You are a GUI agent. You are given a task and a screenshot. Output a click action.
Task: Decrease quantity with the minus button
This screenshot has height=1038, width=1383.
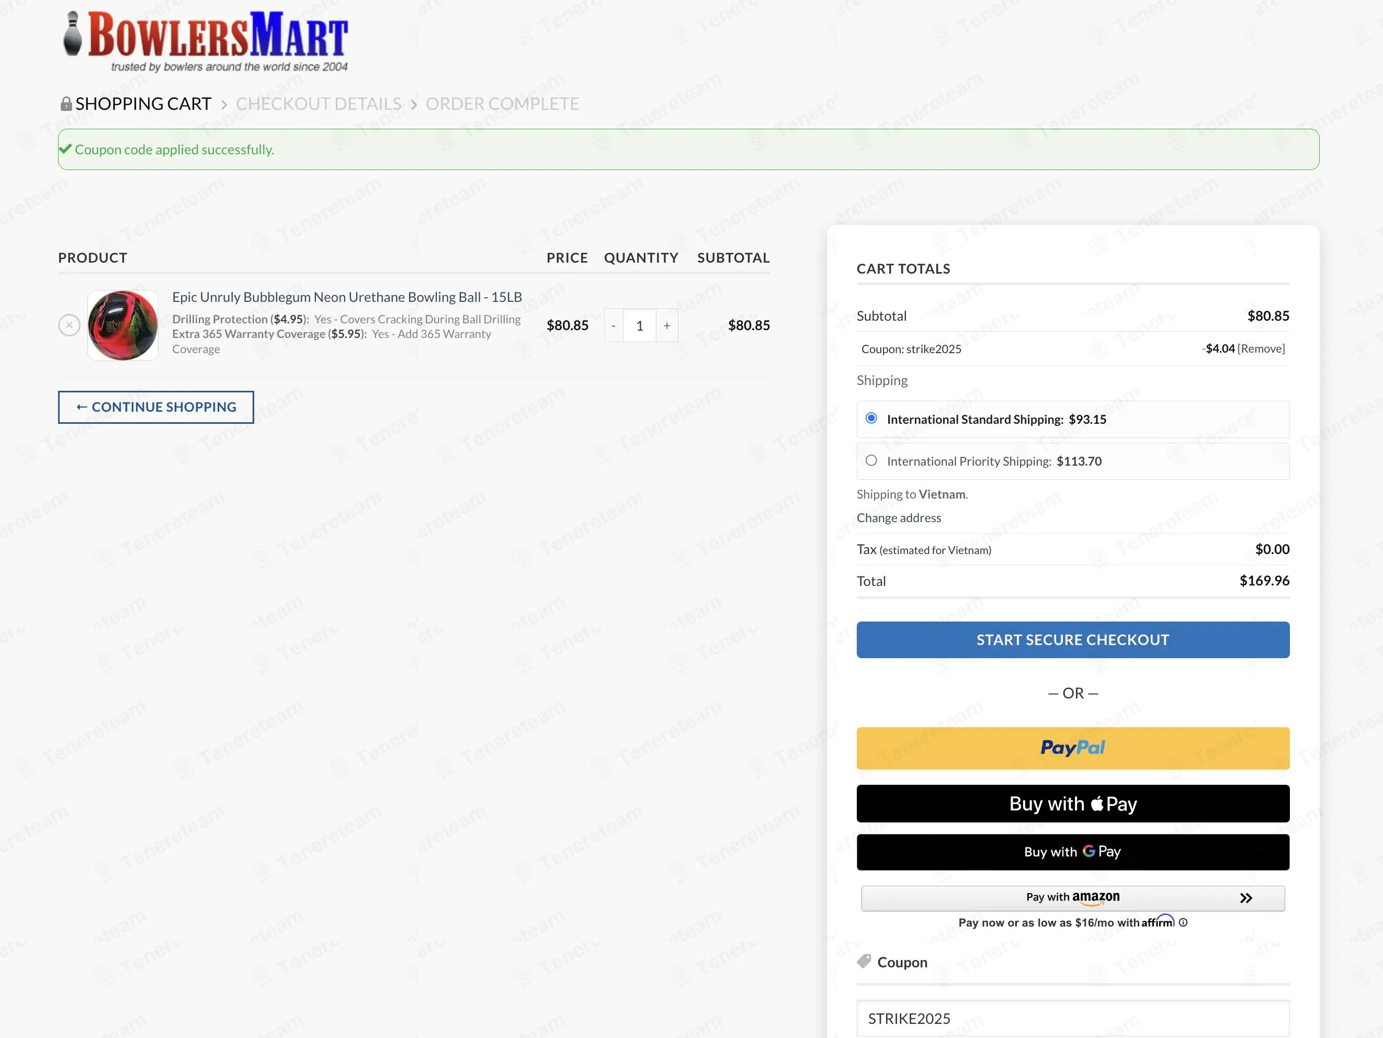click(614, 325)
